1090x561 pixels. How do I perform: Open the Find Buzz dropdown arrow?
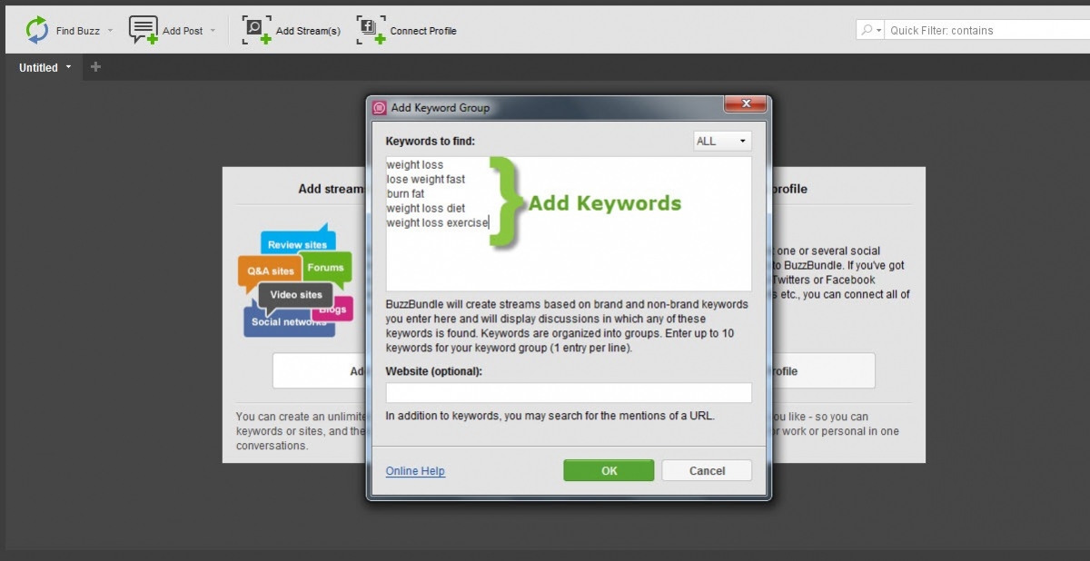(111, 30)
